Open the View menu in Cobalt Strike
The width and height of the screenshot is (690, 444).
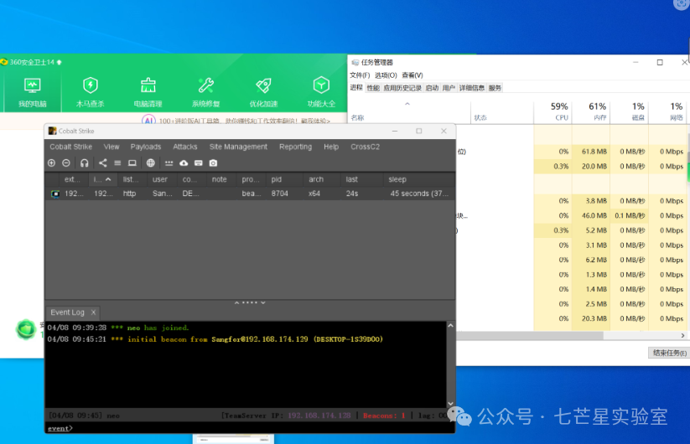[x=112, y=147]
